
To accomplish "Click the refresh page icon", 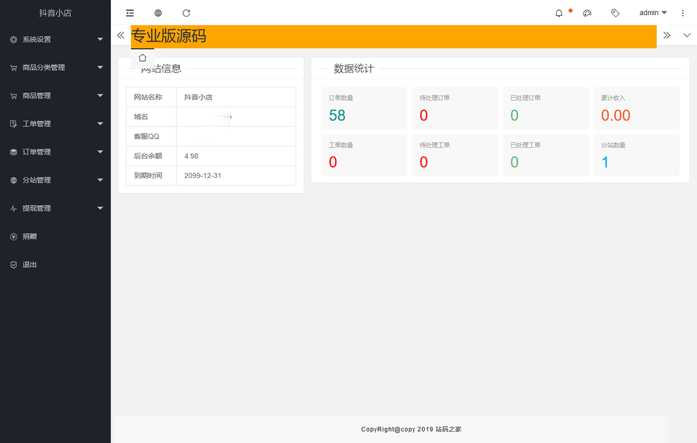I will [186, 13].
